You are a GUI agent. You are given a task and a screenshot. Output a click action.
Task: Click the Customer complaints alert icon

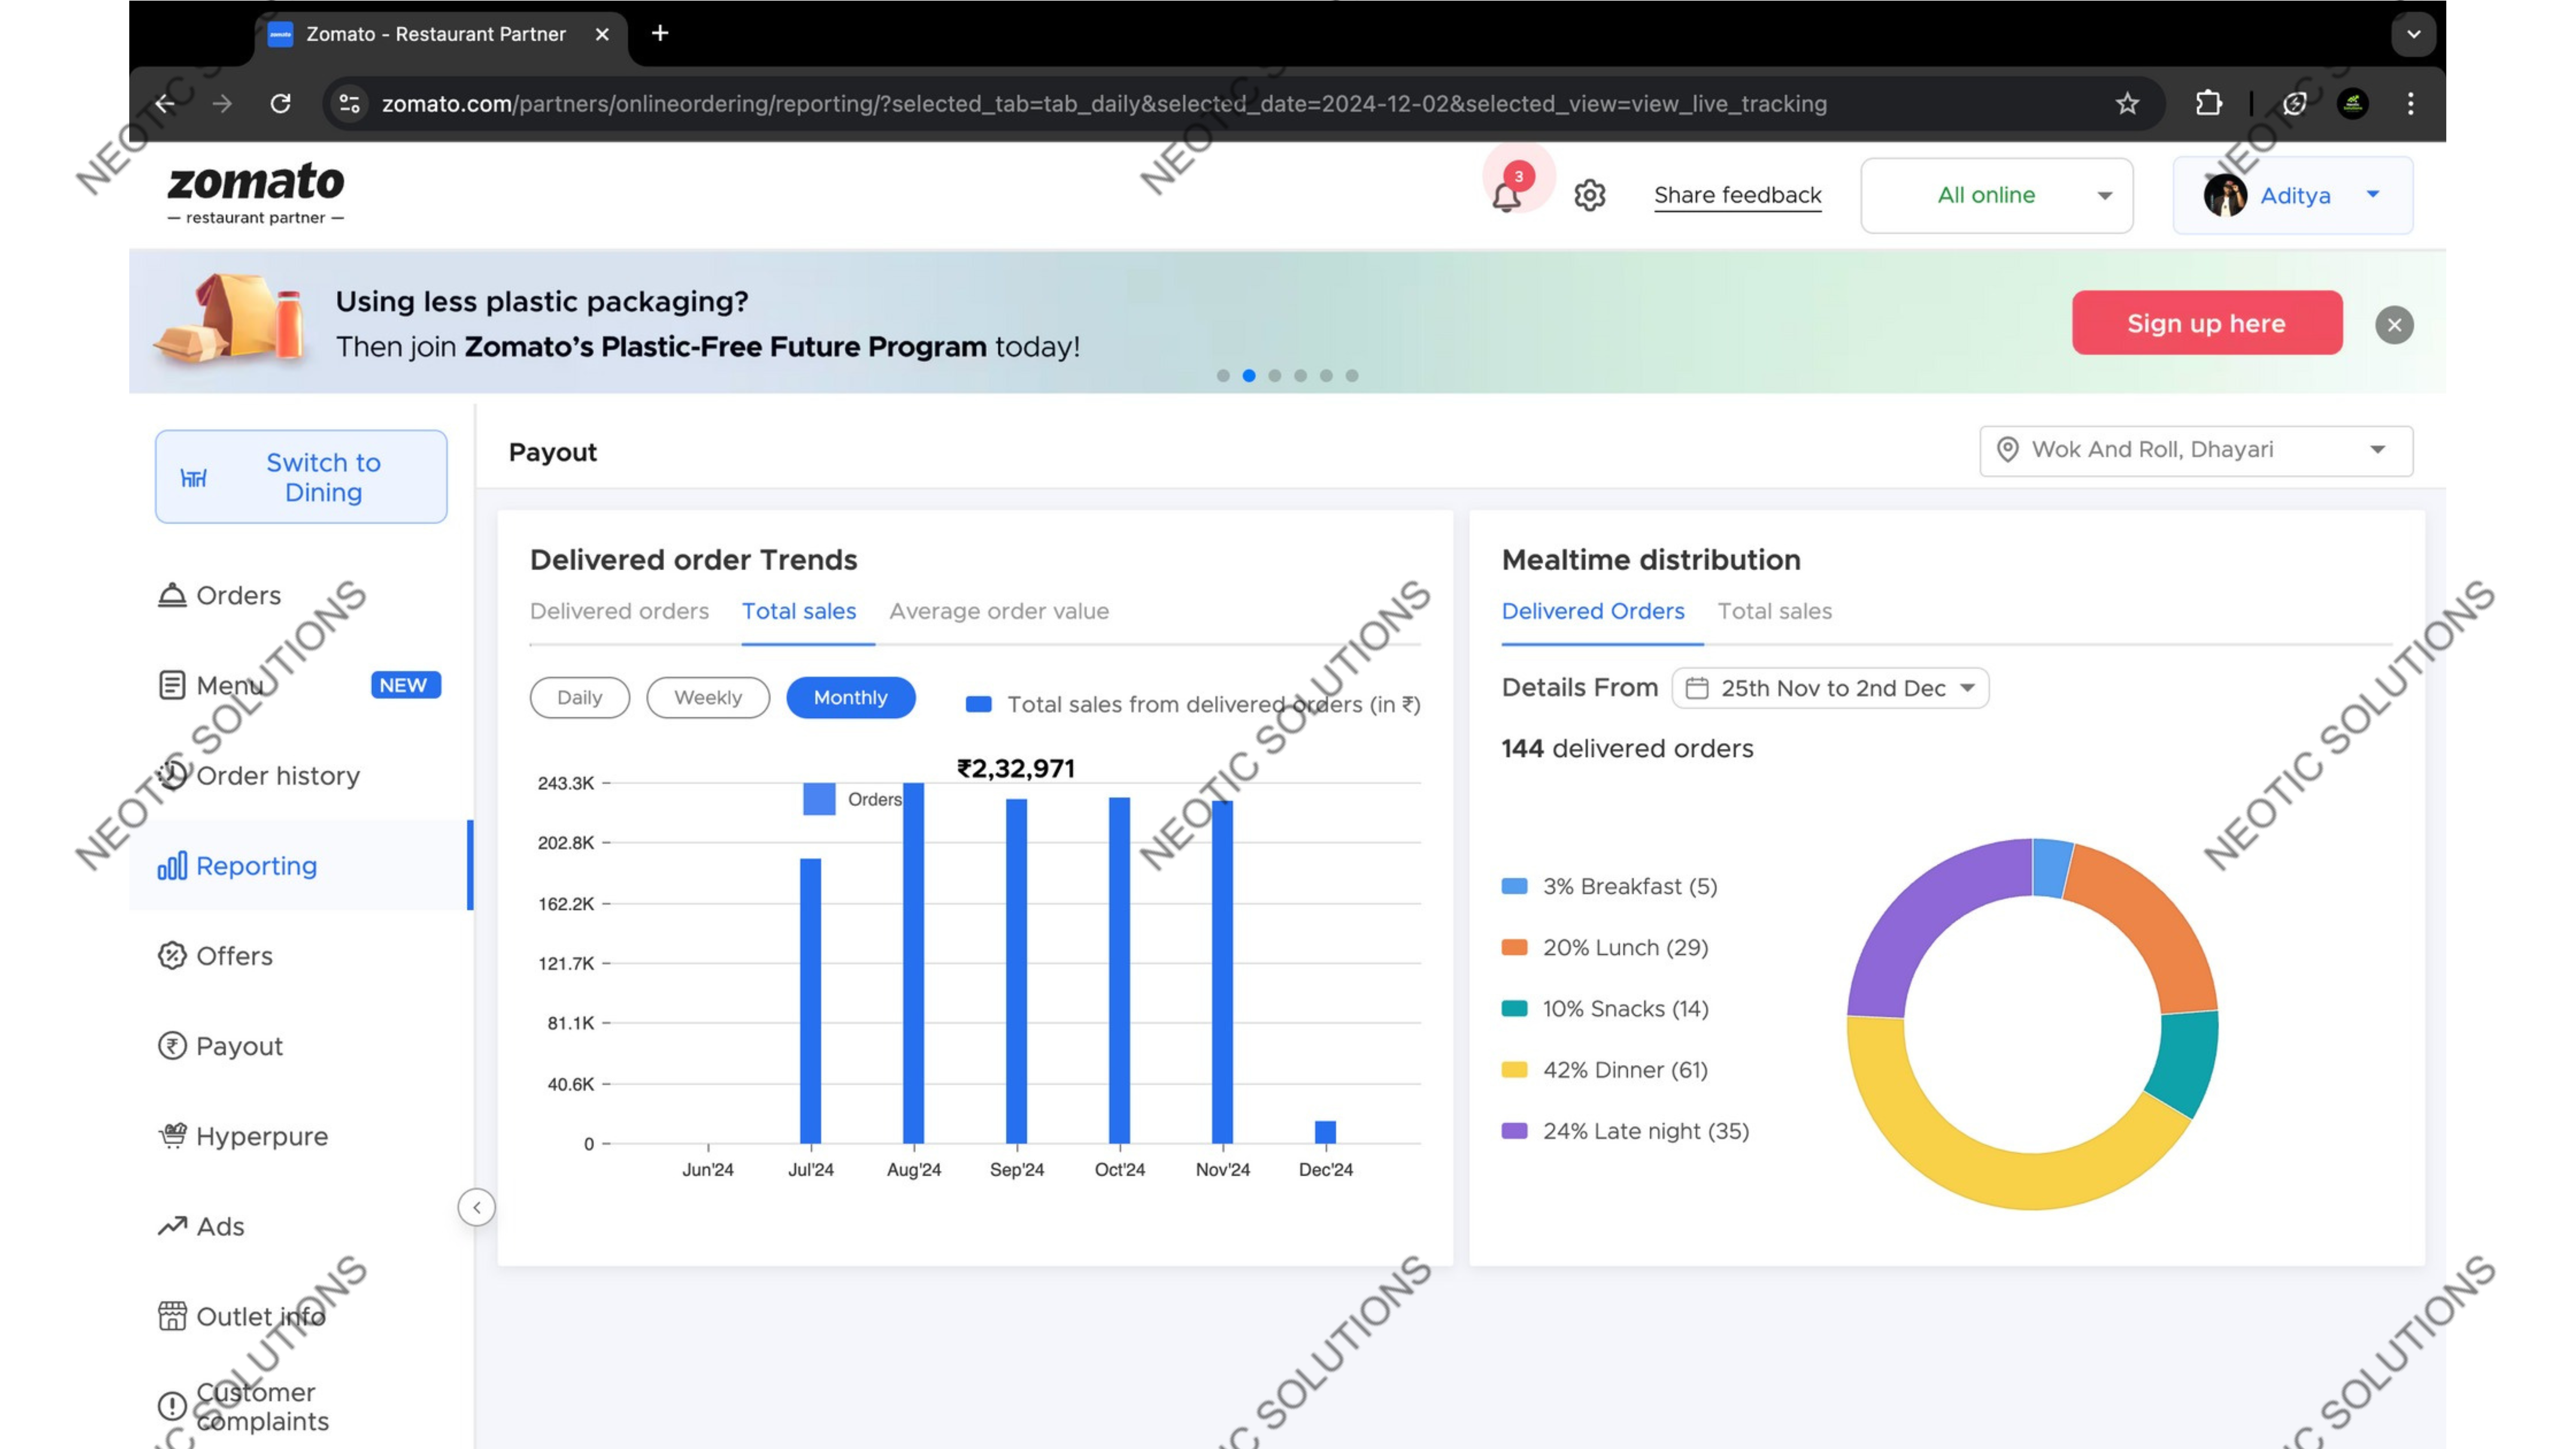[172, 1406]
